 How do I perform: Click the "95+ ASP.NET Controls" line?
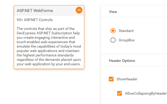[34, 20]
